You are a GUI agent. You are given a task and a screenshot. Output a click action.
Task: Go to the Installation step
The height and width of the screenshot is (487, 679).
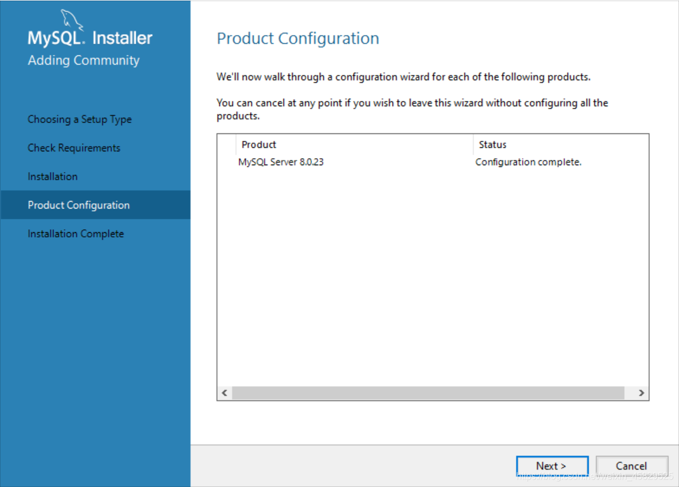53,176
